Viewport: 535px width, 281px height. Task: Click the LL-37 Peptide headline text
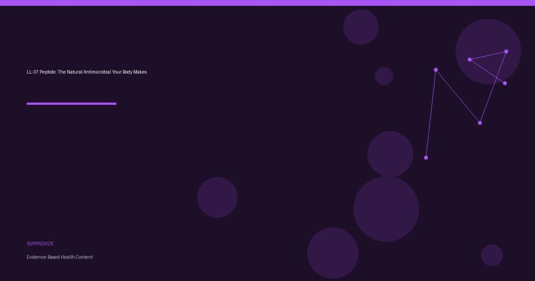pos(87,72)
